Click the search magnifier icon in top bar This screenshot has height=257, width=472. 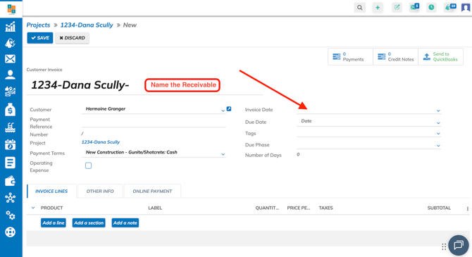(360, 8)
